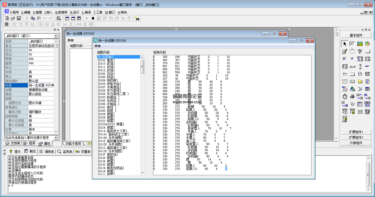The height and width of the screenshot is (197, 375).
Task: Open the T.工具 menu
Action: click(98, 12)
